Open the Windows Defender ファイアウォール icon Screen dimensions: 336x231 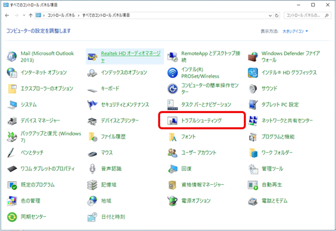[x=253, y=56]
